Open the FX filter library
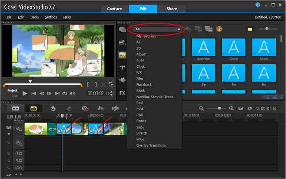This screenshot has height=179, width=286. (122, 93)
